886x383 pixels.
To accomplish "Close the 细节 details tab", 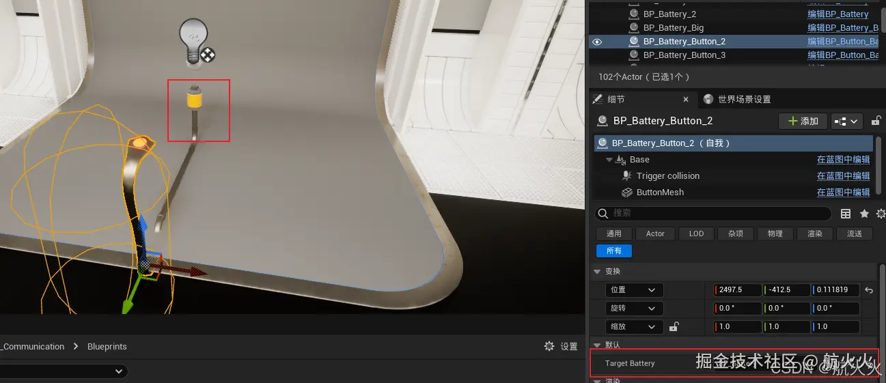I will [686, 99].
